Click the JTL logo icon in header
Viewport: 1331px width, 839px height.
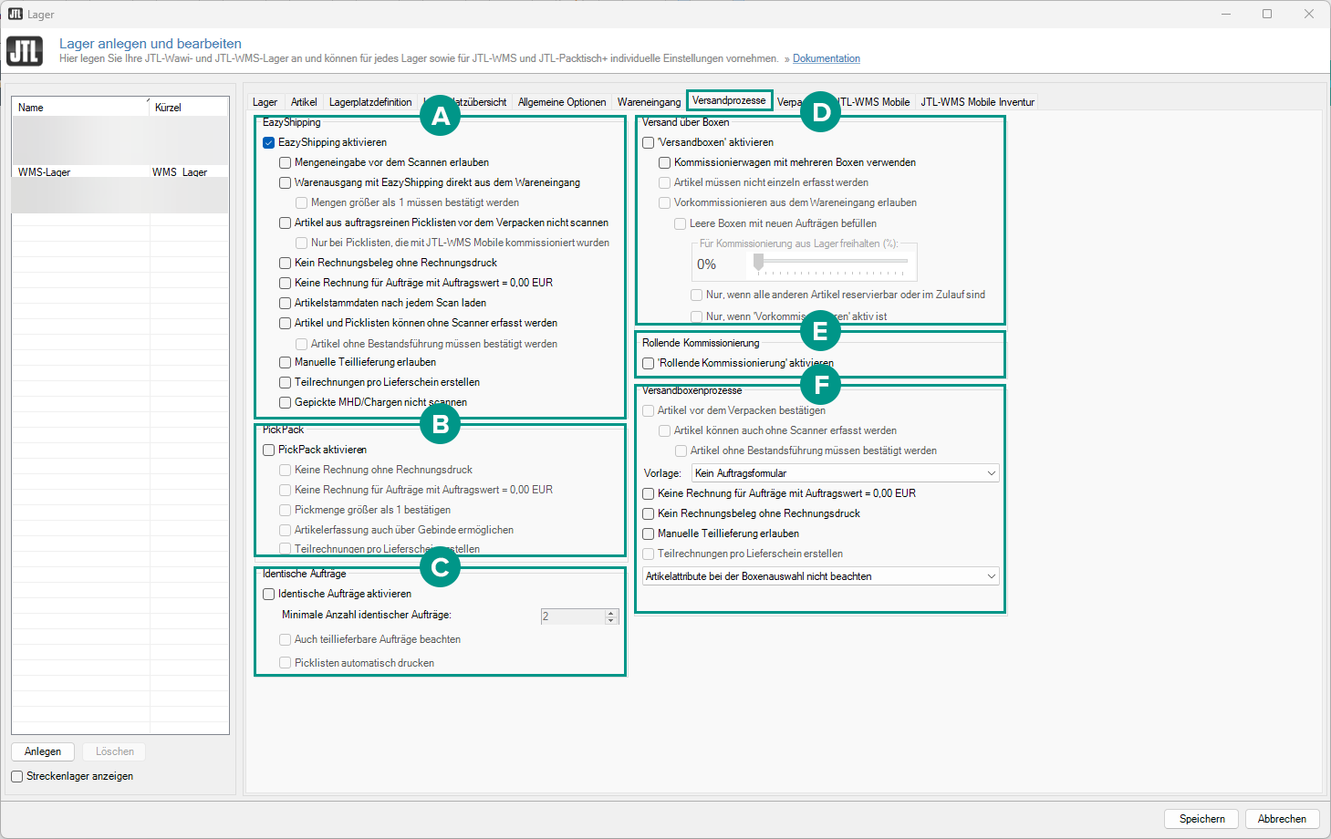[x=25, y=51]
